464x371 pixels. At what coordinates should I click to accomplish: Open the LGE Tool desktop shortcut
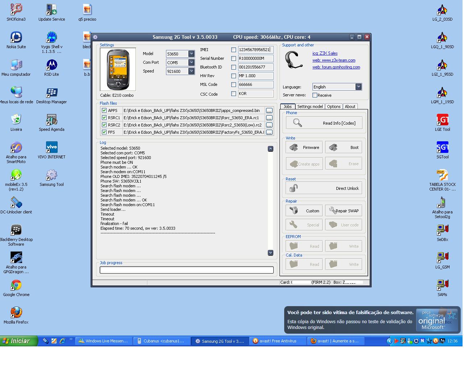click(x=442, y=122)
